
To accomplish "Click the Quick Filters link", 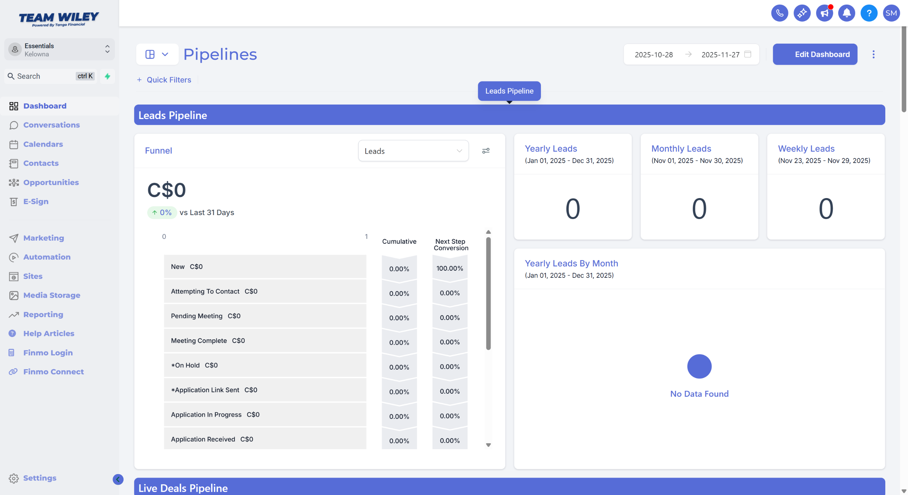I will [x=164, y=80].
